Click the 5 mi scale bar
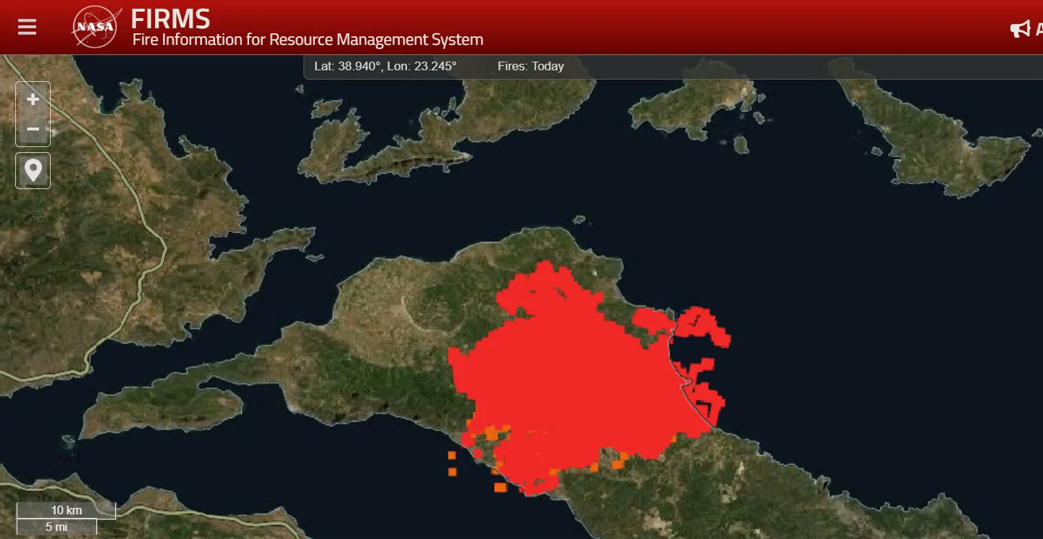 click(x=56, y=527)
